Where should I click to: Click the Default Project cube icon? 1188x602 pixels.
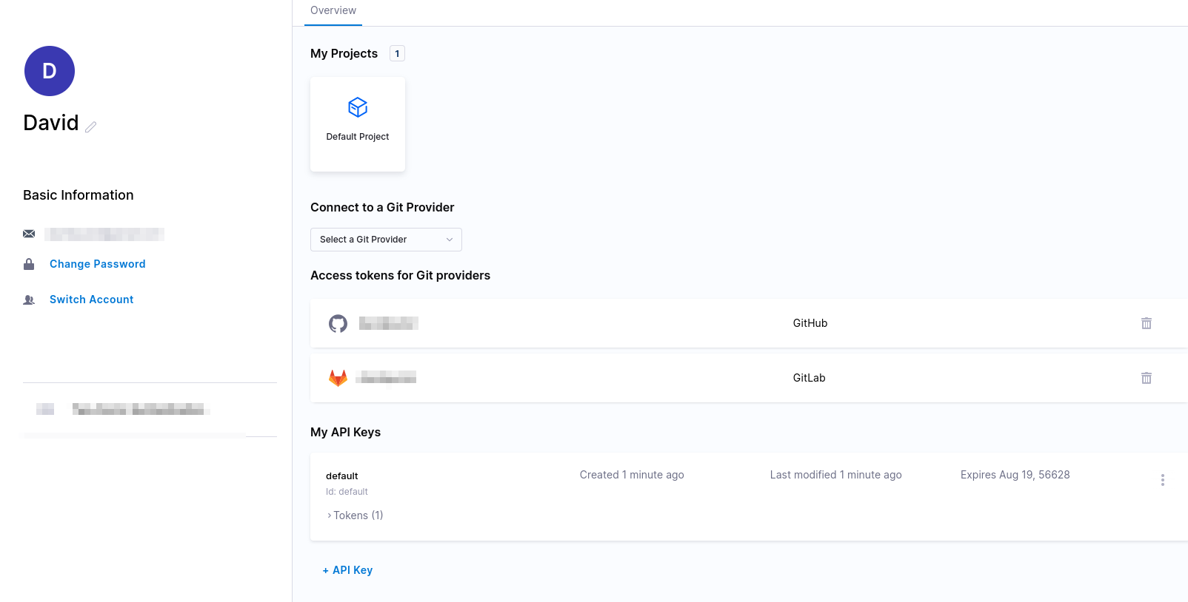[358, 107]
